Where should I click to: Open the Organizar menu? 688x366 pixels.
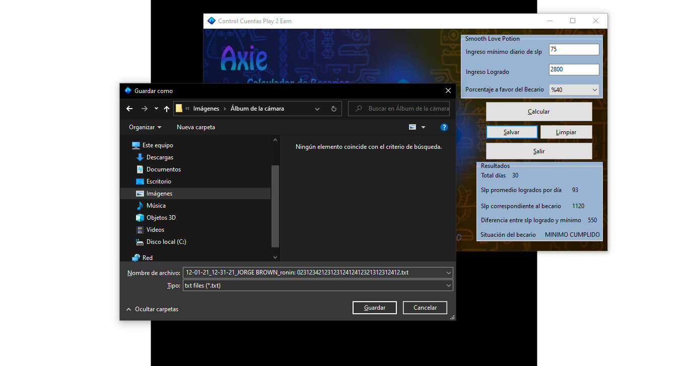point(145,127)
